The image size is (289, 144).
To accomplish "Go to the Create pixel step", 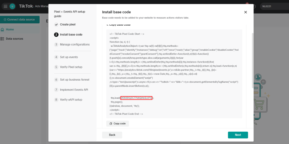I will pos(68,24).
